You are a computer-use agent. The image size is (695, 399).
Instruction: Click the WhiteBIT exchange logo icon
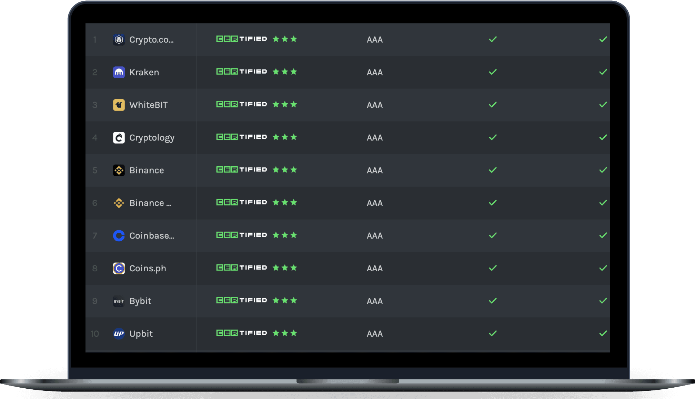click(x=119, y=105)
